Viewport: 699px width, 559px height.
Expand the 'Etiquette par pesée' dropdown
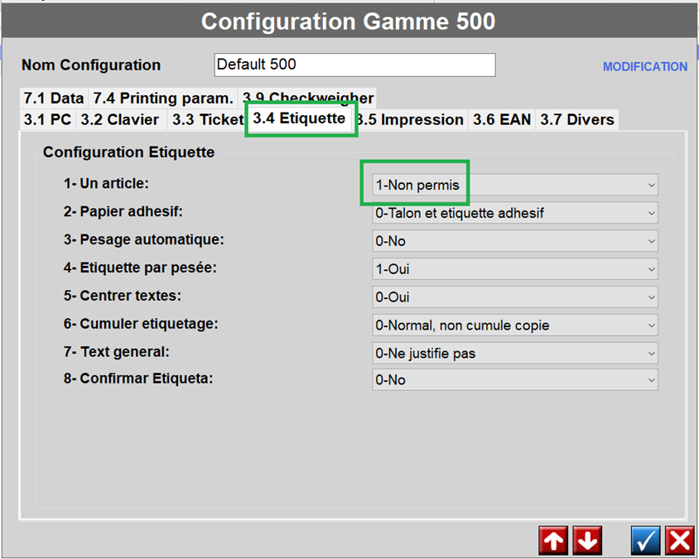point(515,269)
